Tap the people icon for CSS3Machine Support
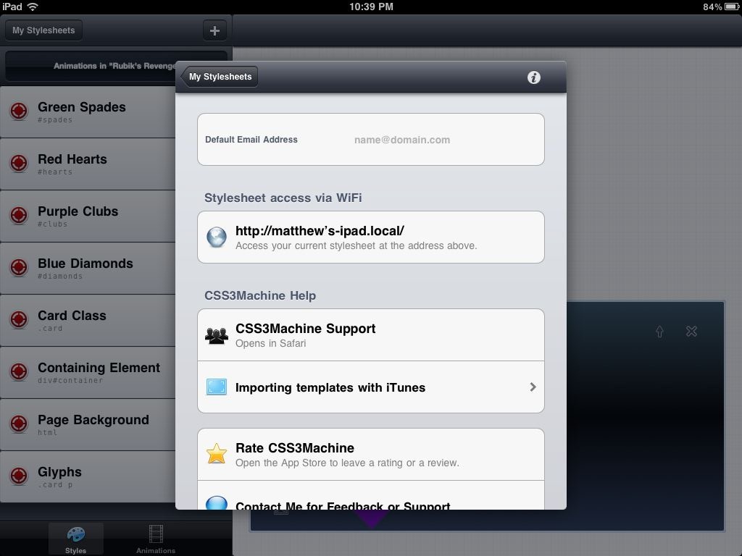The width and height of the screenshot is (742, 556). (216, 336)
